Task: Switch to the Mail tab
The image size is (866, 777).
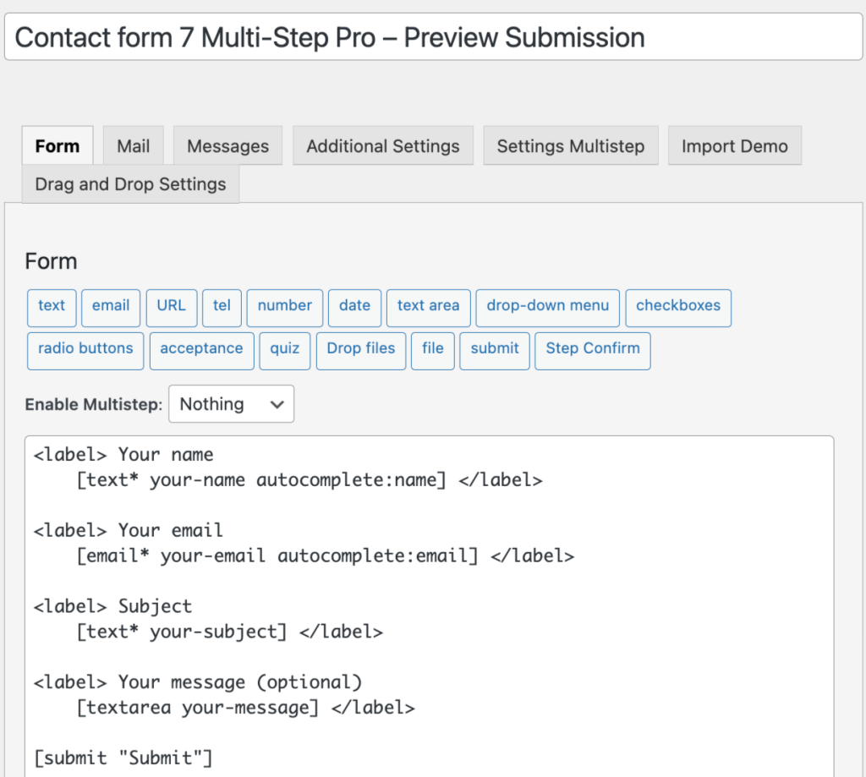Action: (133, 145)
